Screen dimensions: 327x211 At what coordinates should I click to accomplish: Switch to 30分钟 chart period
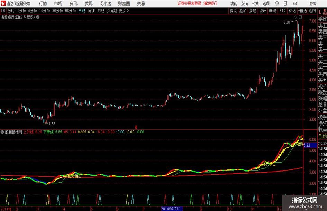click(57, 11)
